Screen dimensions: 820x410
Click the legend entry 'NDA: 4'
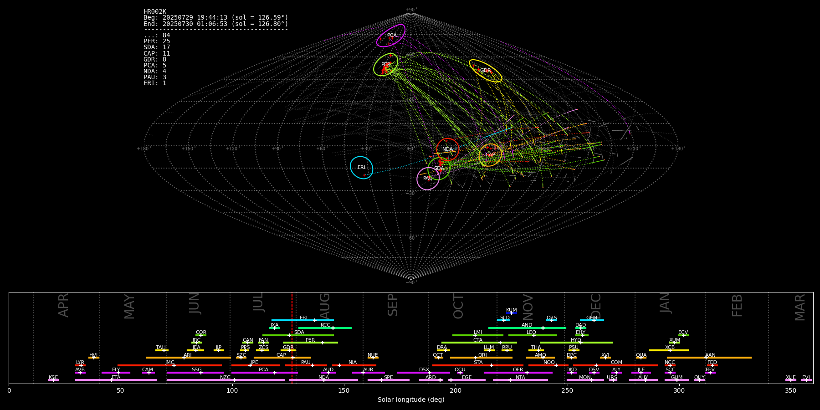coord(155,71)
